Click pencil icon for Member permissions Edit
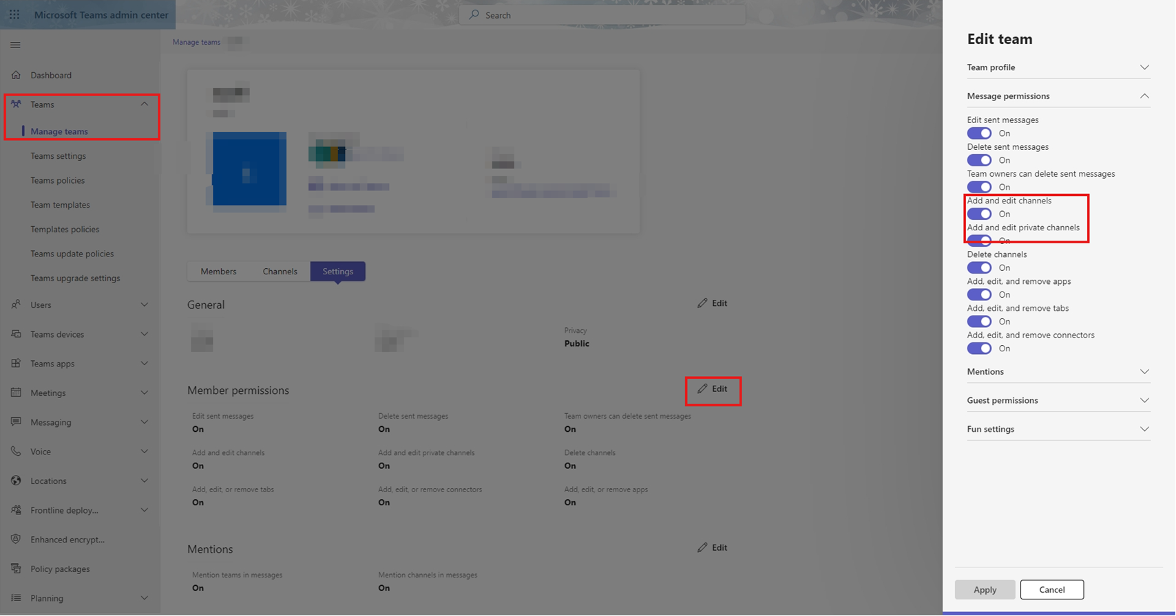Viewport: 1176px width, 616px height. pyautogui.click(x=702, y=389)
